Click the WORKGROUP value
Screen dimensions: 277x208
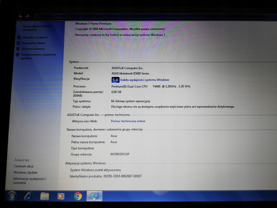(120, 154)
